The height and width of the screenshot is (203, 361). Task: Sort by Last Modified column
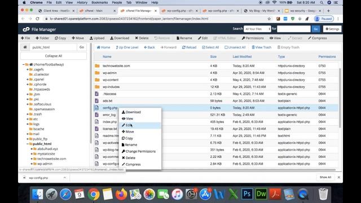(242, 56)
